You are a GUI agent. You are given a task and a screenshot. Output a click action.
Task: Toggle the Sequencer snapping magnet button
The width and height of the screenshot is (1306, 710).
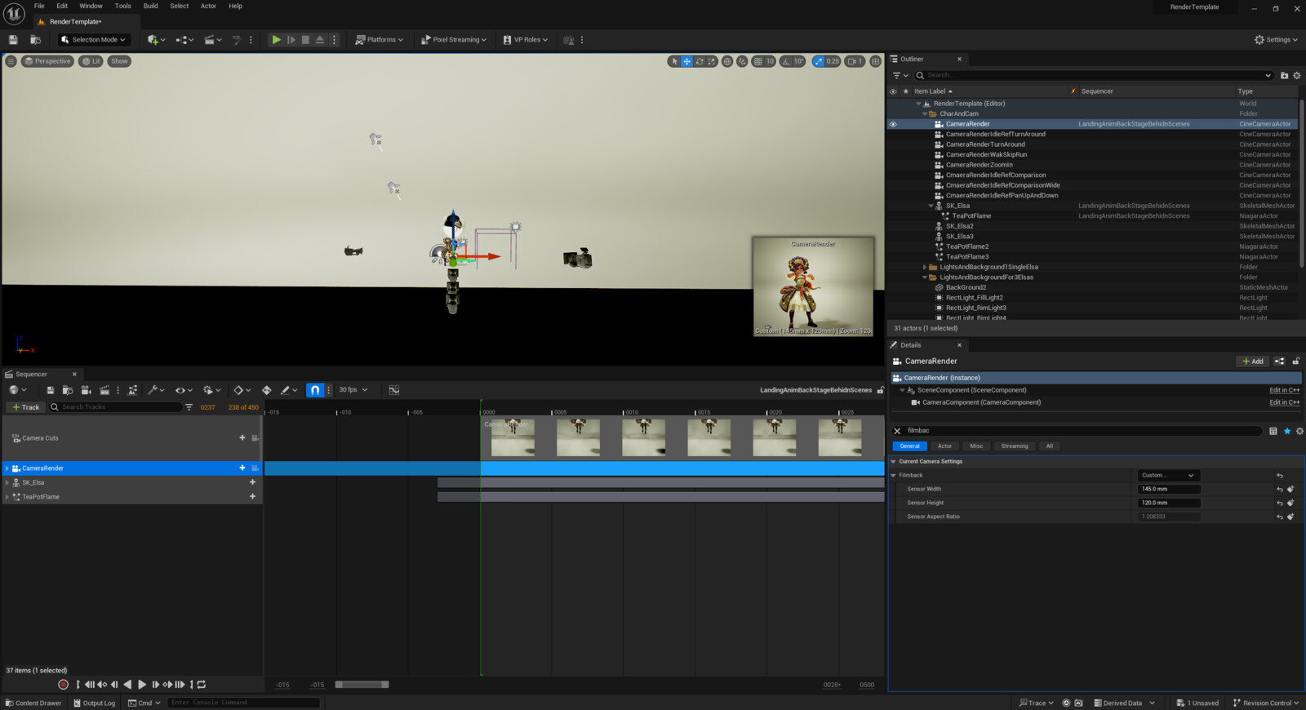(x=315, y=390)
